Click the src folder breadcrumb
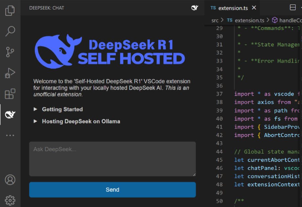 [215, 20]
